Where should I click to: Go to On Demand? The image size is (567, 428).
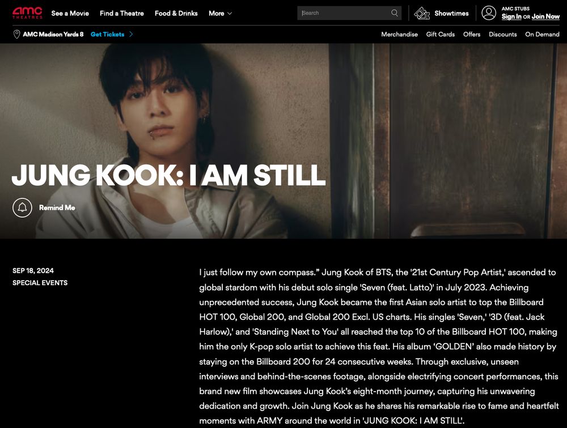tap(542, 35)
